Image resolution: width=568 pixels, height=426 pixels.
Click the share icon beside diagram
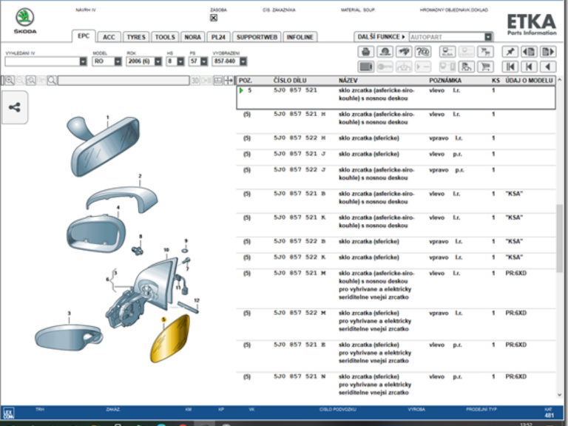point(15,107)
